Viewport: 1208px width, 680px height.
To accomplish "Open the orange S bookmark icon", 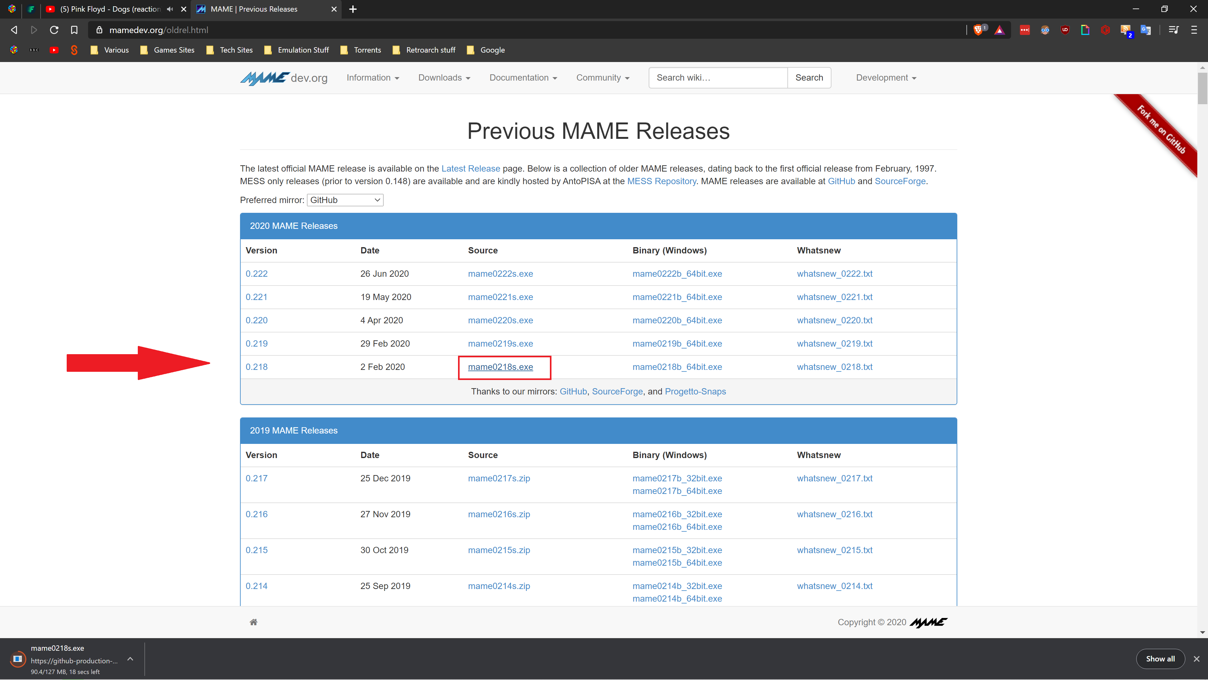I will pyautogui.click(x=74, y=50).
